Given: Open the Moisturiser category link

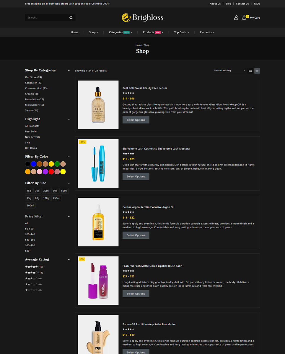Looking at the screenshot, I should (34, 105).
